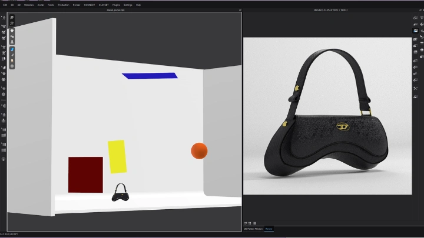Click the round gray icon at the bottom of the 3D view toolbar
The height and width of the screenshot is (238, 424).
pyautogui.click(x=12, y=66)
